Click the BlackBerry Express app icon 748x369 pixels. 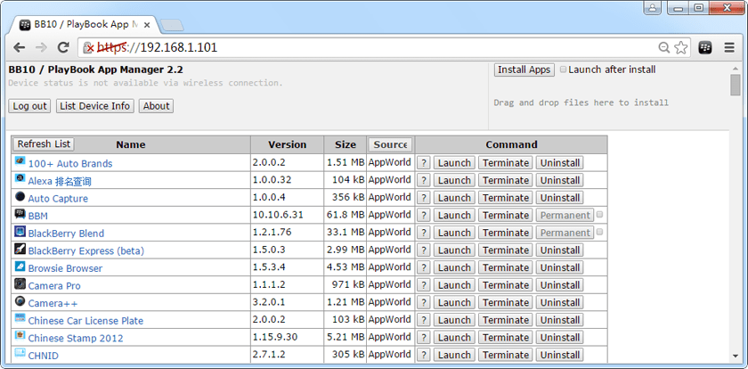pyautogui.click(x=20, y=248)
